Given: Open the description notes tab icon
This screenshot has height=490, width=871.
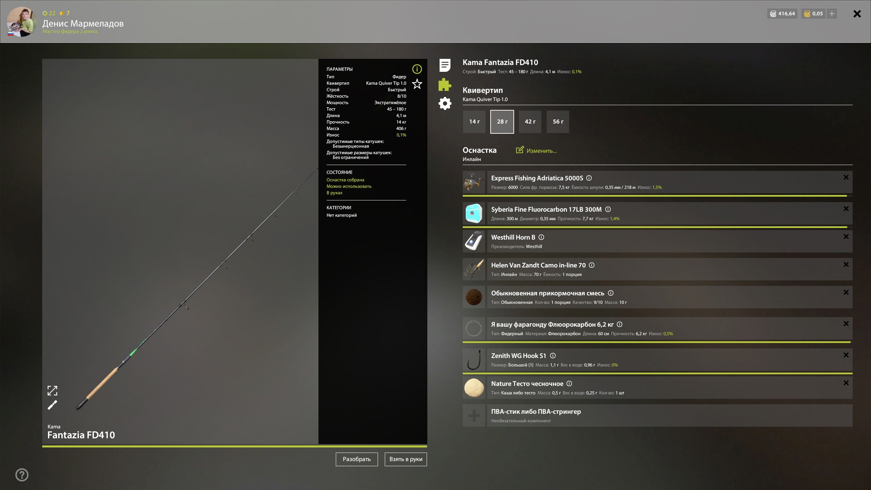Looking at the screenshot, I should (445, 65).
